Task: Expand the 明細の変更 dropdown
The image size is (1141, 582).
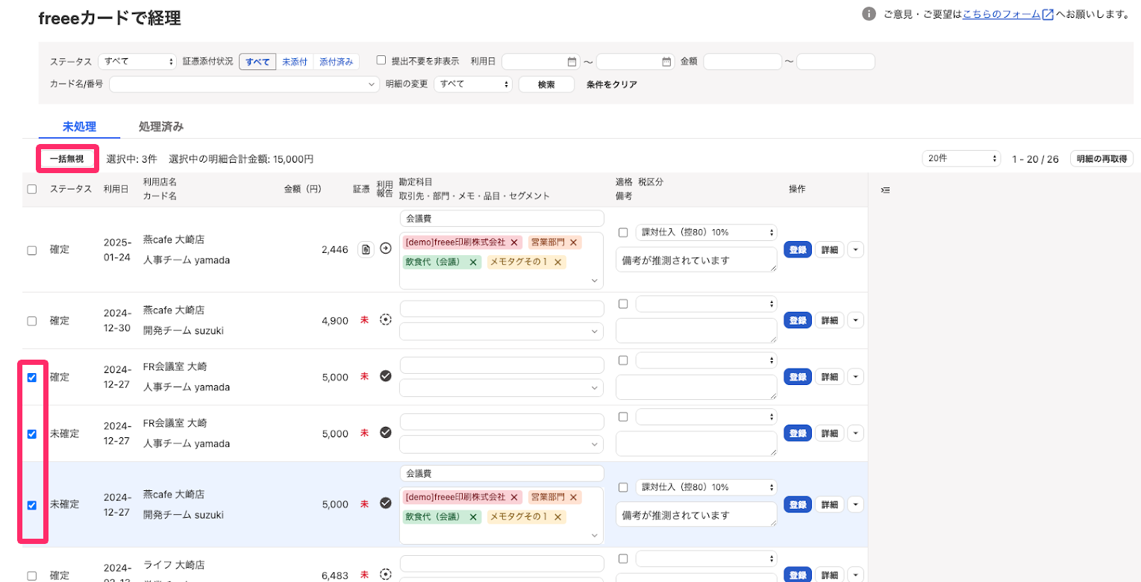Action: tap(473, 84)
